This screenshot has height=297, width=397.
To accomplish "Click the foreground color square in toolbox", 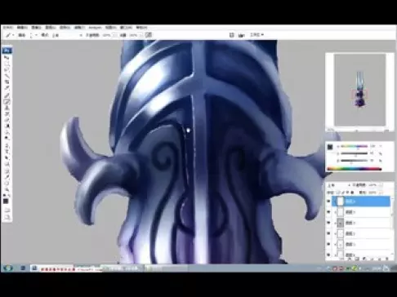I will pyautogui.click(x=6, y=202).
